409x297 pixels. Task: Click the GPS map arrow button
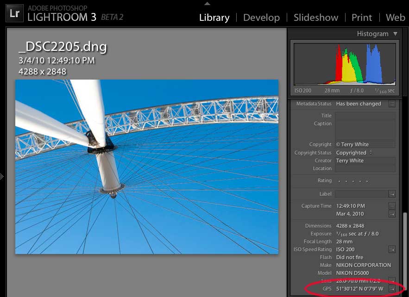pos(392,289)
